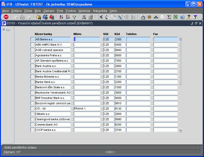Select the row marker for Commerzbank AG

tap(32, 125)
